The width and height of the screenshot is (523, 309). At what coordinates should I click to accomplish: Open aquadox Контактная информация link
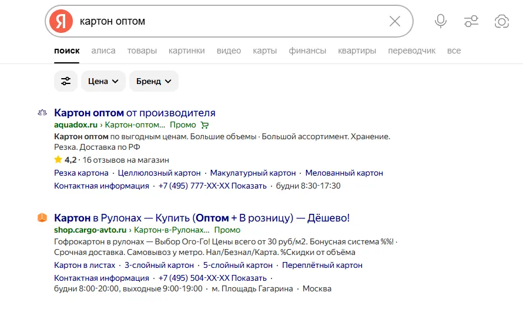pyautogui.click(x=102, y=186)
